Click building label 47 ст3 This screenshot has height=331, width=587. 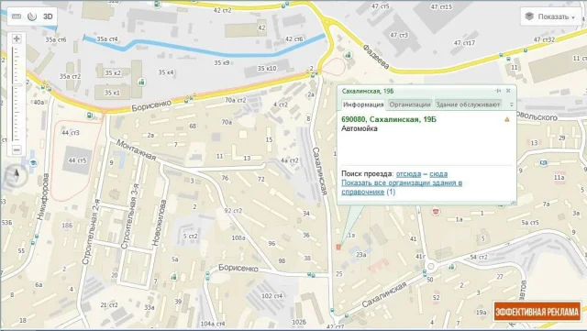point(399,35)
